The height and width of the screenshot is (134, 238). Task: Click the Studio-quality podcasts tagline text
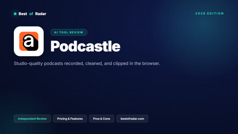(x=87, y=63)
